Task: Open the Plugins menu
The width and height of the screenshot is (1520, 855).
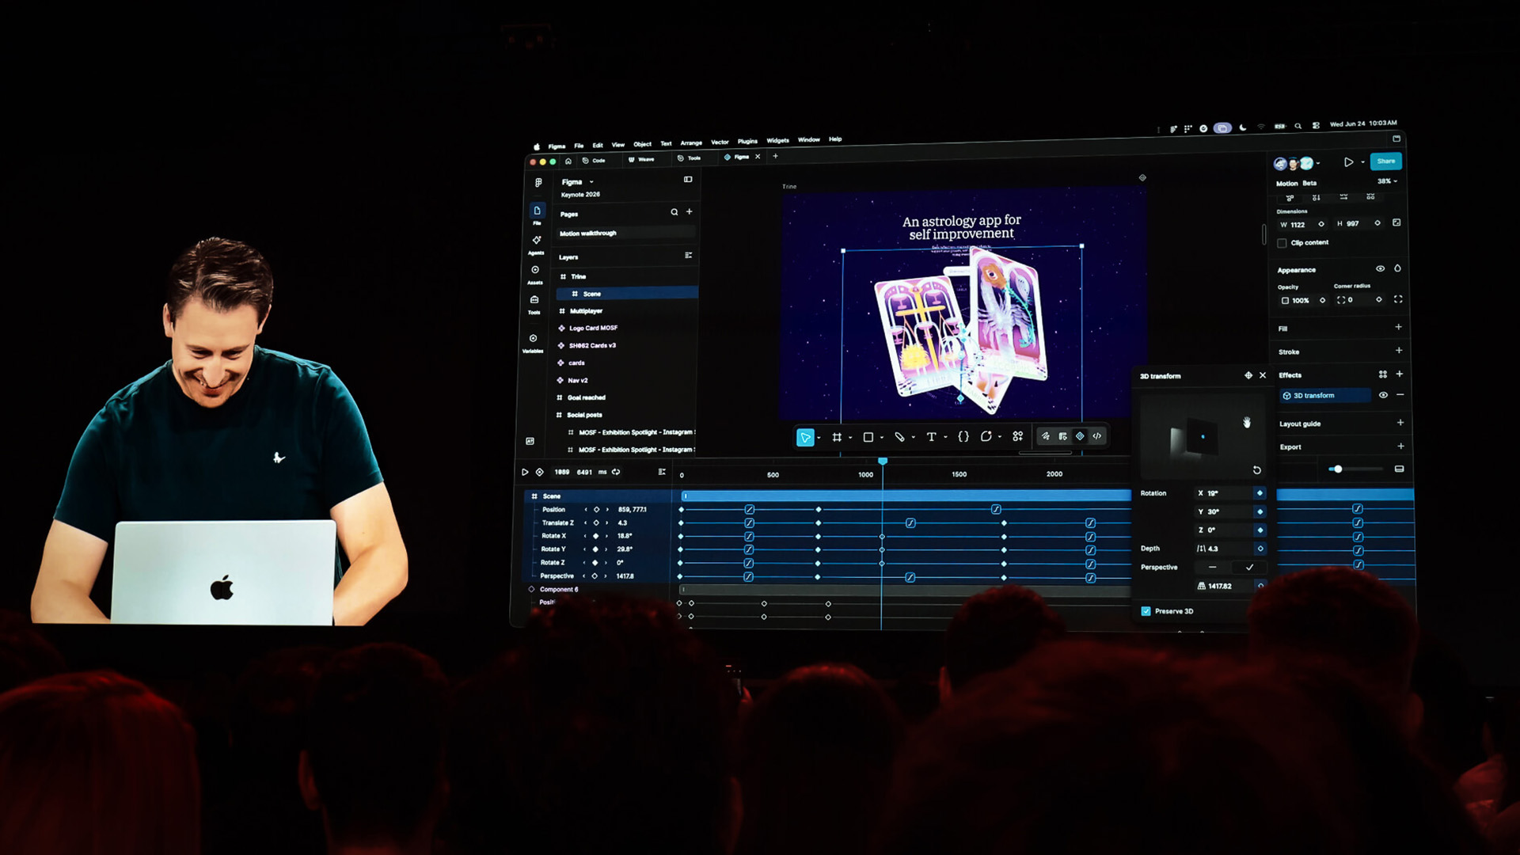Action: [747, 142]
